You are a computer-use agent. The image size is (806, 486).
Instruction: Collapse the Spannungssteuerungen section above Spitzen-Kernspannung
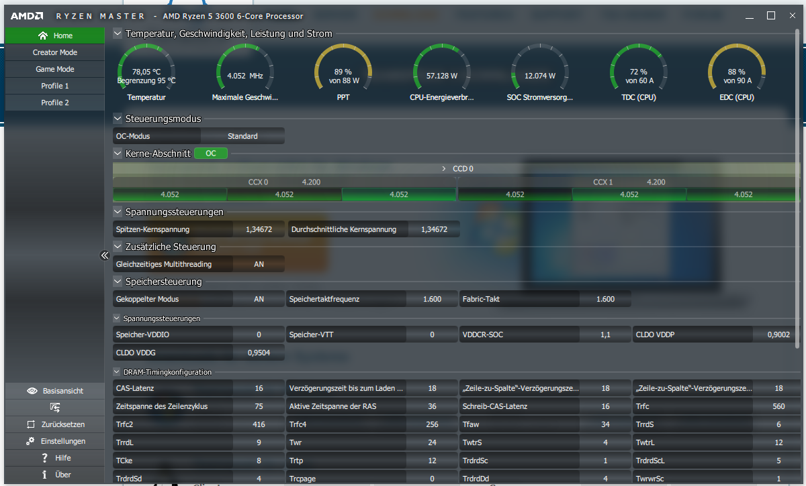tap(118, 212)
